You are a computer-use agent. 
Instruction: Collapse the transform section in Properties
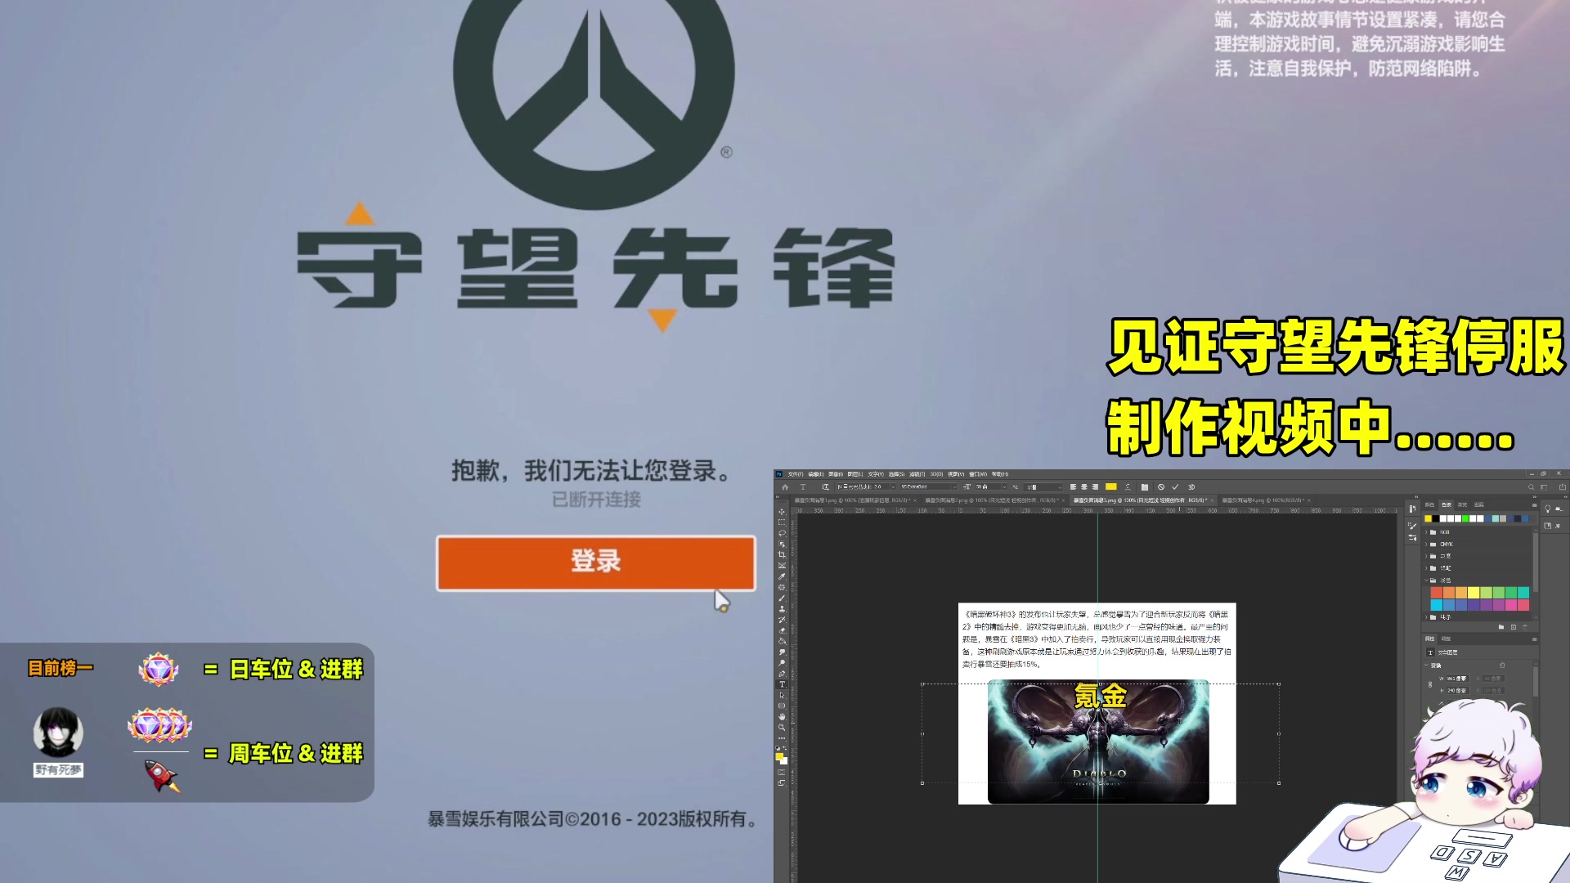pyautogui.click(x=1426, y=665)
